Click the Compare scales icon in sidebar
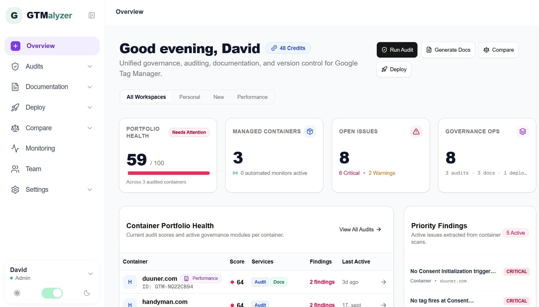 [15, 128]
